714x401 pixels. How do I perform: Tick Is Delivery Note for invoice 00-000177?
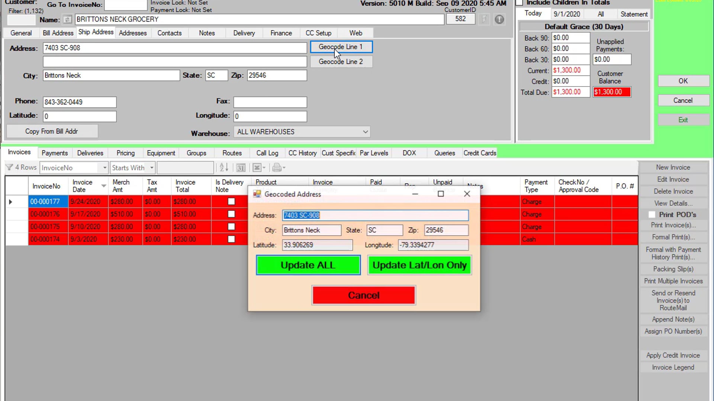(231, 202)
